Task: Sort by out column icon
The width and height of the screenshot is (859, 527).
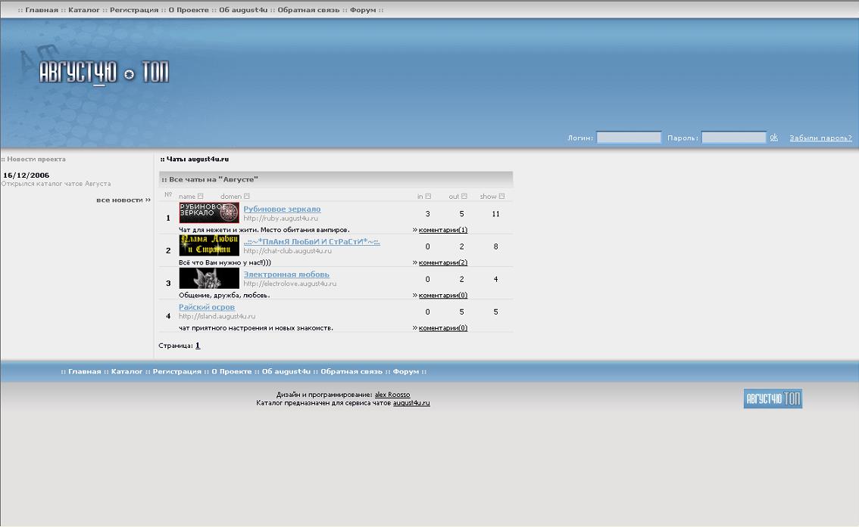Action: coord(464,197)
